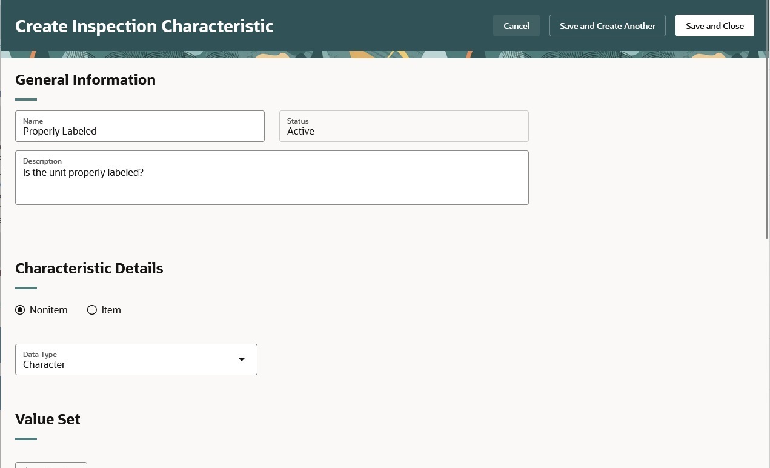Screen dimensions: 770x468
Task: Select the Nonitem radio button
Action: [x=20, y=310]
